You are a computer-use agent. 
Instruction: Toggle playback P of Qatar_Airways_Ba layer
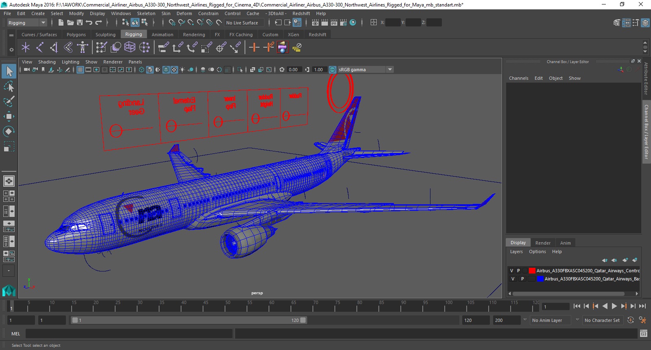[x=522, y=279]
